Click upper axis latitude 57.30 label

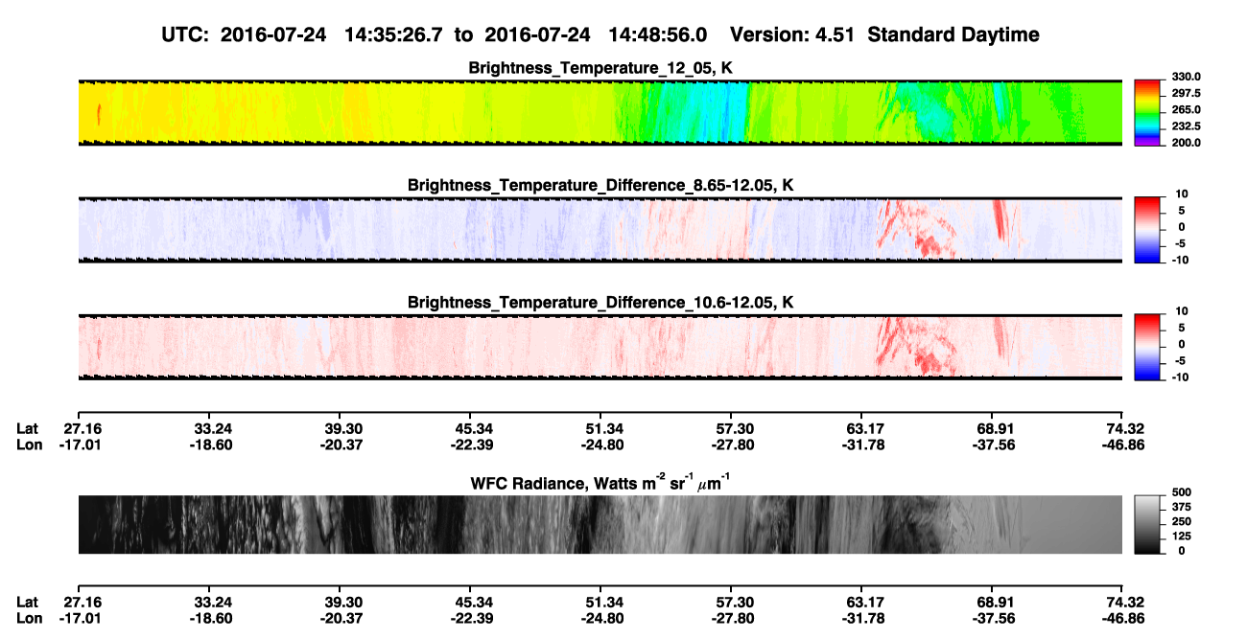[733, 428]
